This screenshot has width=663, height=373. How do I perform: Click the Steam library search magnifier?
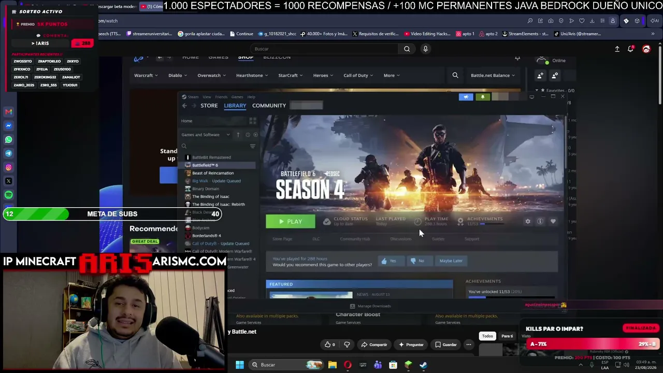184,146
